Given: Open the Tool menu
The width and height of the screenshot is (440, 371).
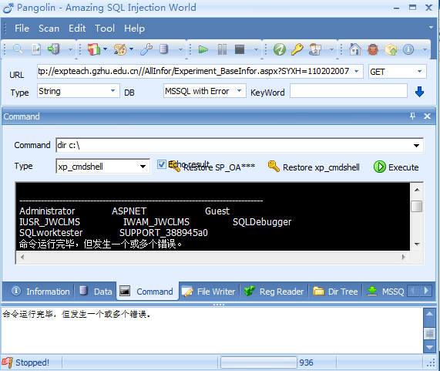Looking at the screenshot, I should [105, 29].
